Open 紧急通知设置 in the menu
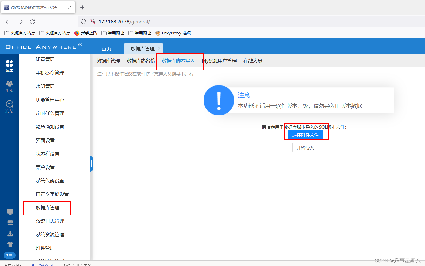The height and width of the screenshot is (266, 425). point(50,127)
